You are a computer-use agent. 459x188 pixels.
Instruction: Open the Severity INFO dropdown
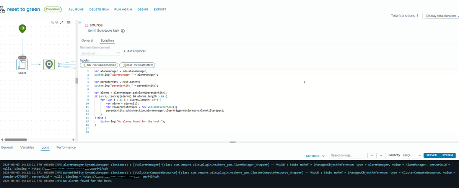pyautogui.click(x=412, y=156)
